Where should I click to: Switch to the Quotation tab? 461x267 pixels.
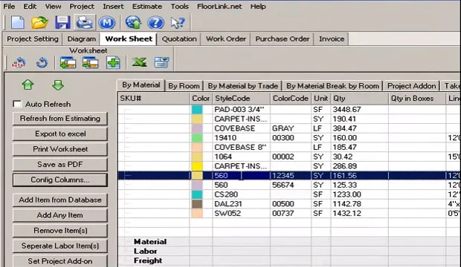179,39
